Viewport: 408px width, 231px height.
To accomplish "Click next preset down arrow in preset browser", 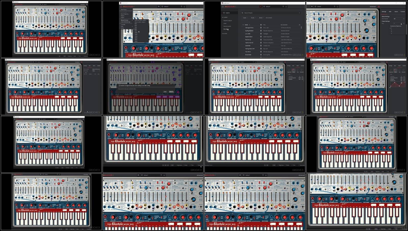I will coord(286,7).
